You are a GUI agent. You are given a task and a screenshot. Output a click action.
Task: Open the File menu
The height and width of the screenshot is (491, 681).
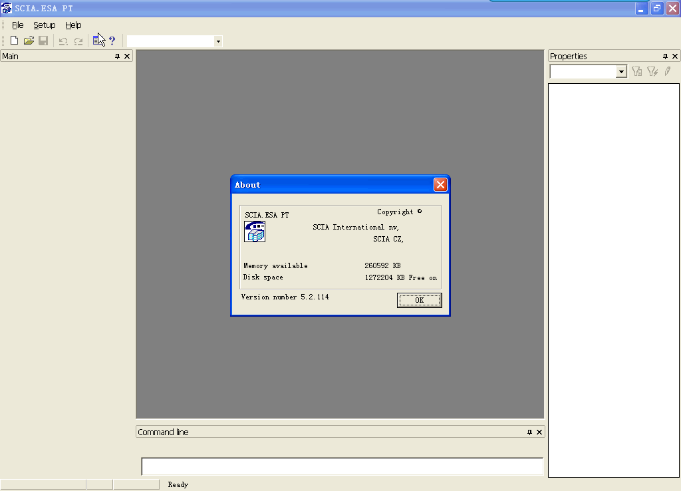(x=17, y=25)
